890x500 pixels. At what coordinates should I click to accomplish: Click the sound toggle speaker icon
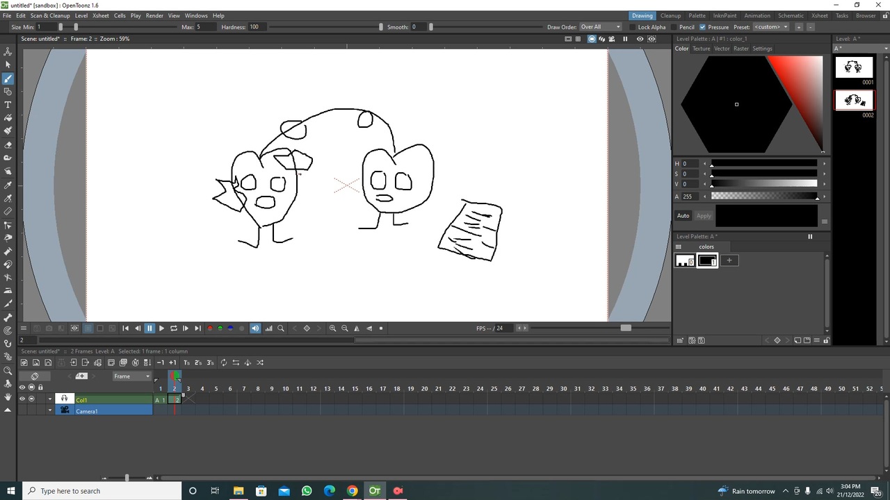tap(255, 328)
